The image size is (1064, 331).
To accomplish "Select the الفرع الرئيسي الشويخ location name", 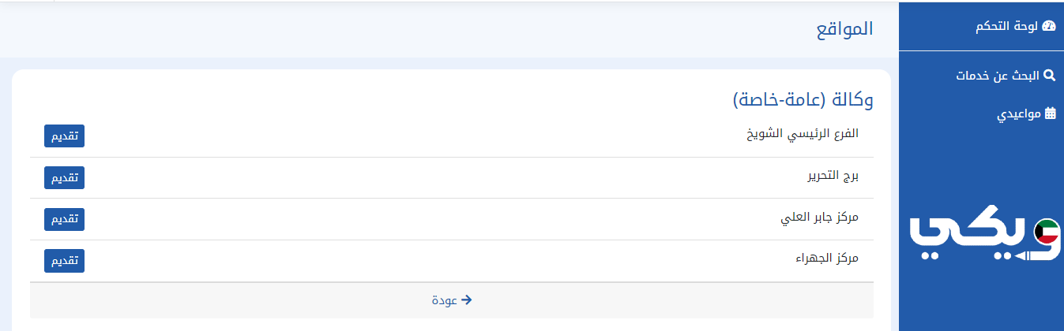I will coord(803,134).
